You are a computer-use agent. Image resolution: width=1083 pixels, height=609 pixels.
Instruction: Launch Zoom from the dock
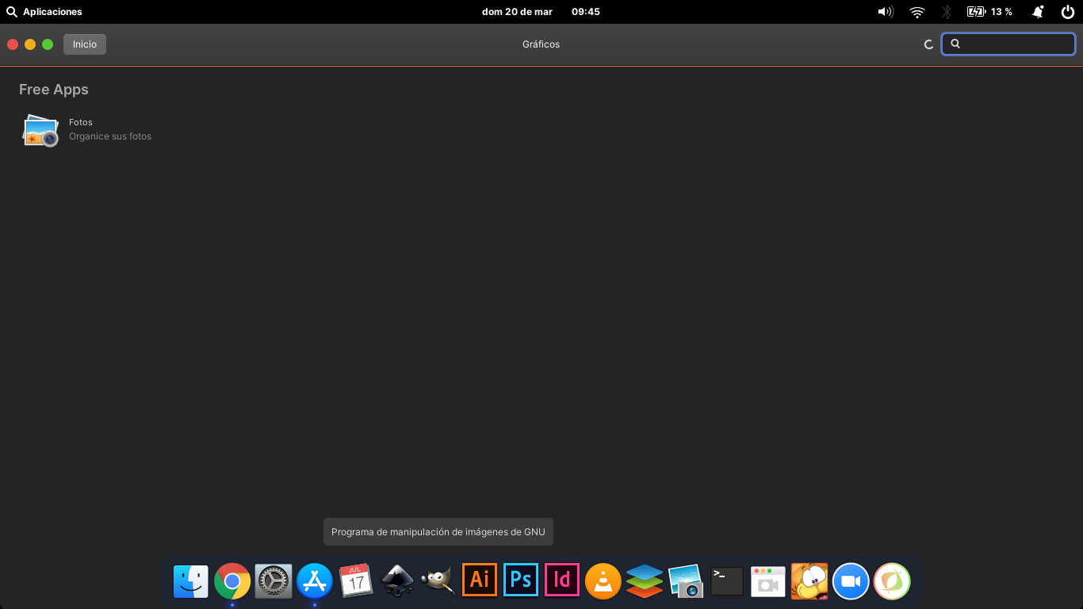pos(851,581)
